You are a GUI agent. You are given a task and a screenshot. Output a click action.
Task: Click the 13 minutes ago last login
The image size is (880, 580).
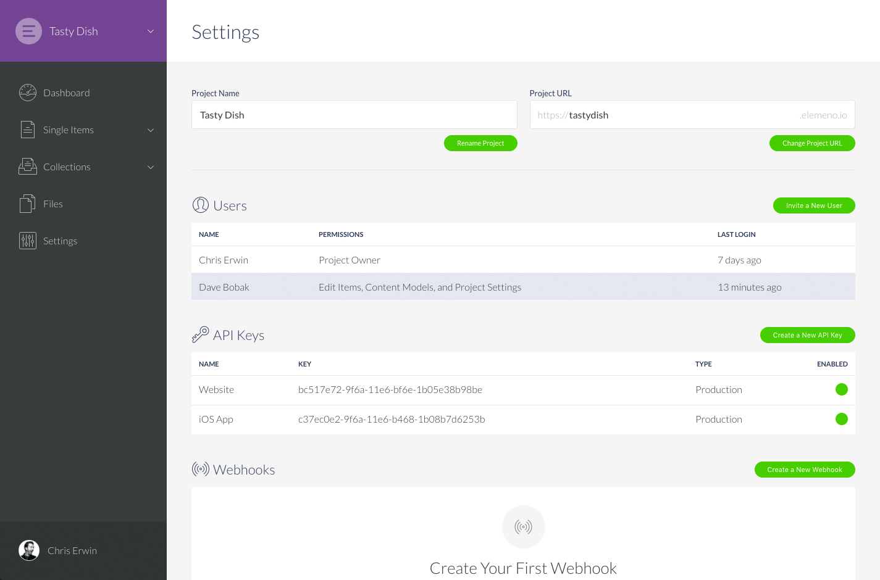point(750,287)
